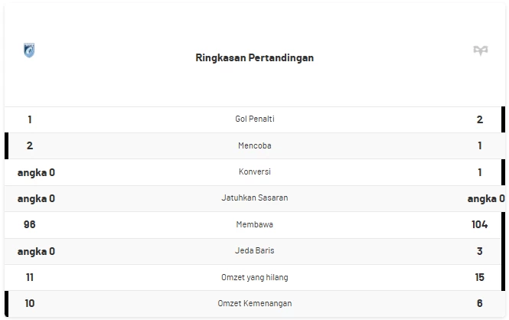
Task: Click away value 1 in Konversi row
Action: (x=480, y=172)
